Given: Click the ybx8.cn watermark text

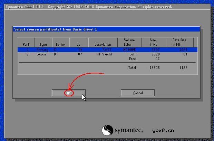Looking at the screenshot, I should (163, 131).
